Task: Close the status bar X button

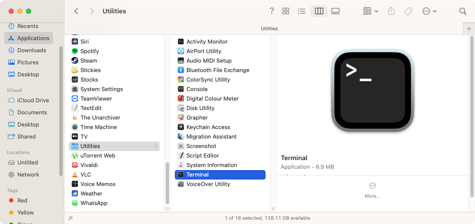Action: 71,218
